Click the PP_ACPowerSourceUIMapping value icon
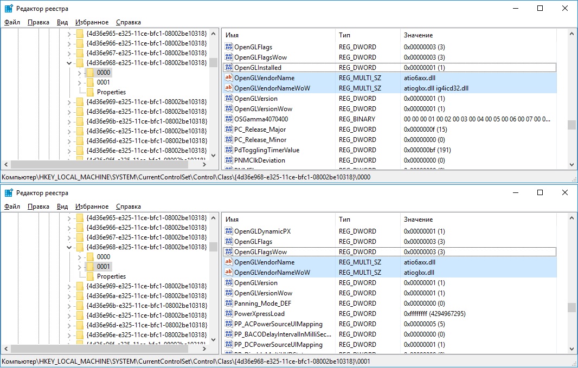578x368 pixels. (x=228, y=324)
